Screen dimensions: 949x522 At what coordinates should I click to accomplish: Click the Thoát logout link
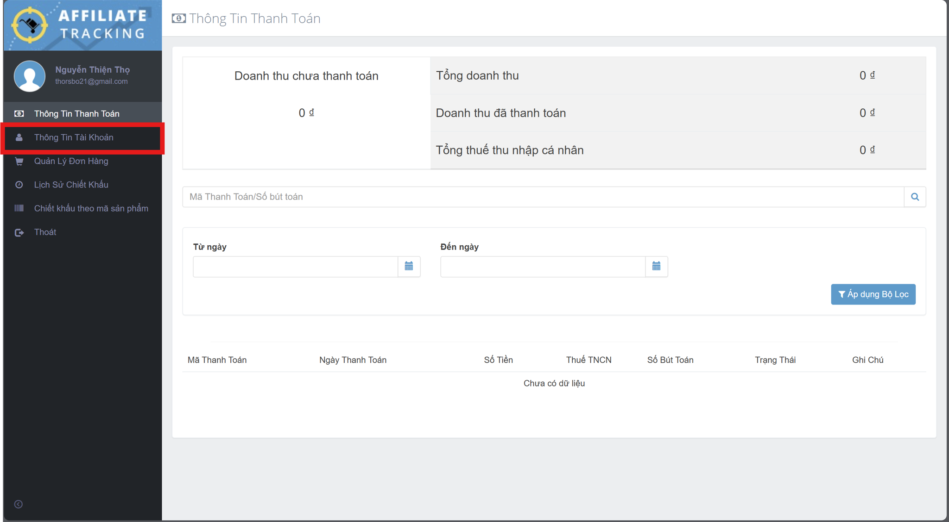[x=45, y=232]
